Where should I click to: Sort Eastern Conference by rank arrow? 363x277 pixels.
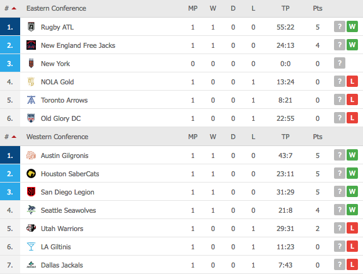(x=14, y=9)
